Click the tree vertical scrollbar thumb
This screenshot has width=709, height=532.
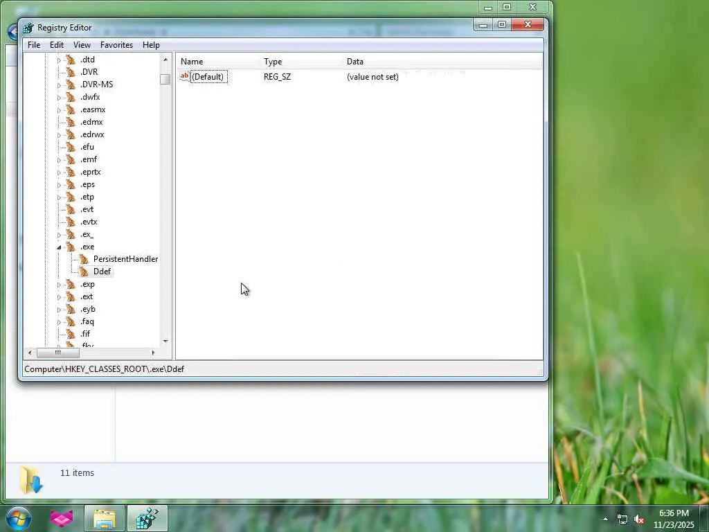165,79
